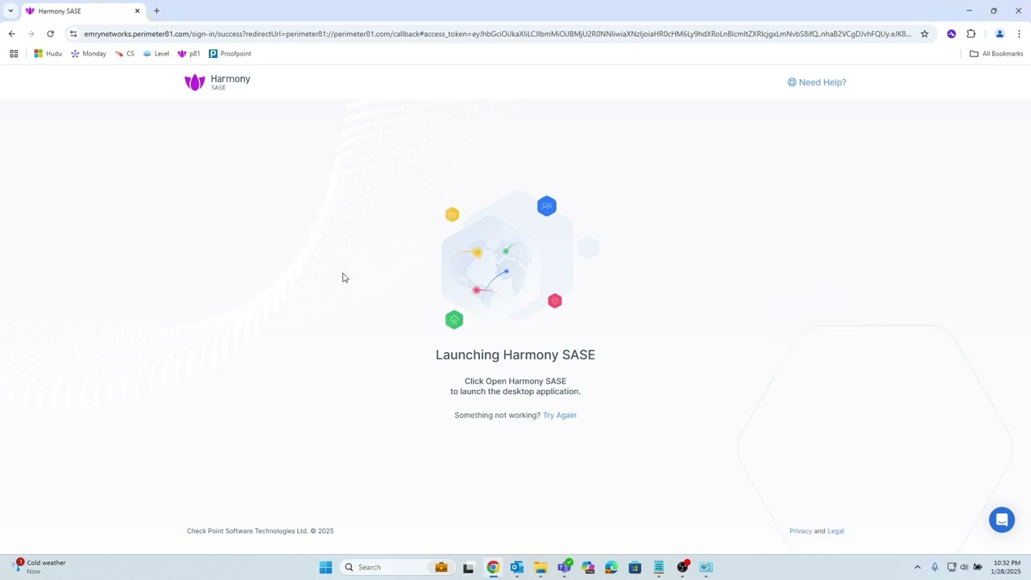The image size is (1031, 580).
Task: Open the Proofpoint bookmark
Action: 230,54
